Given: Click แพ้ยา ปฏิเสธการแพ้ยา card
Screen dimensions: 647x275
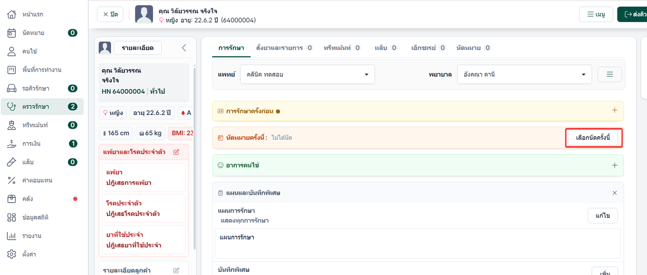Looking at the screenshot, I should (x=144, y=177).
